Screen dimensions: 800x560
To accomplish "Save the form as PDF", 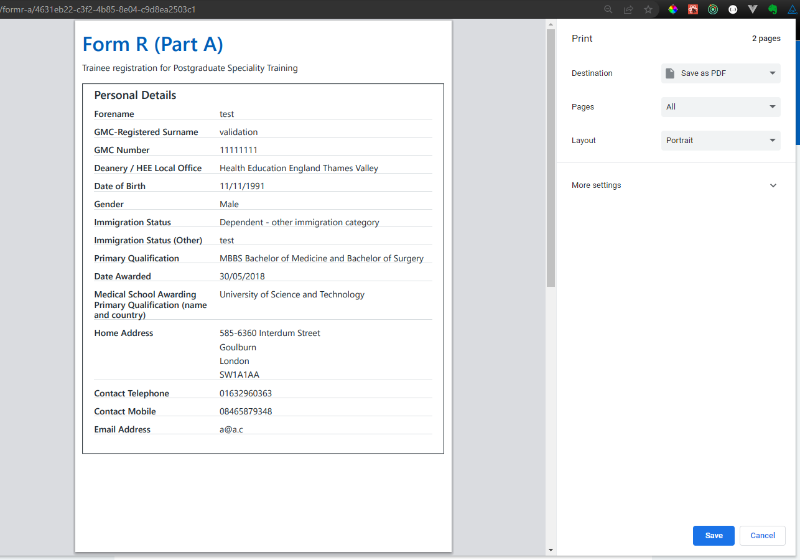I will (714, 535).
